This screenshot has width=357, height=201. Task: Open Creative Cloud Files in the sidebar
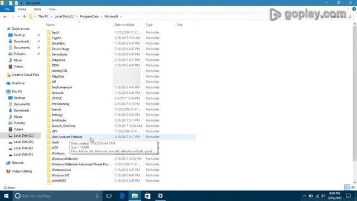point(25,75)
